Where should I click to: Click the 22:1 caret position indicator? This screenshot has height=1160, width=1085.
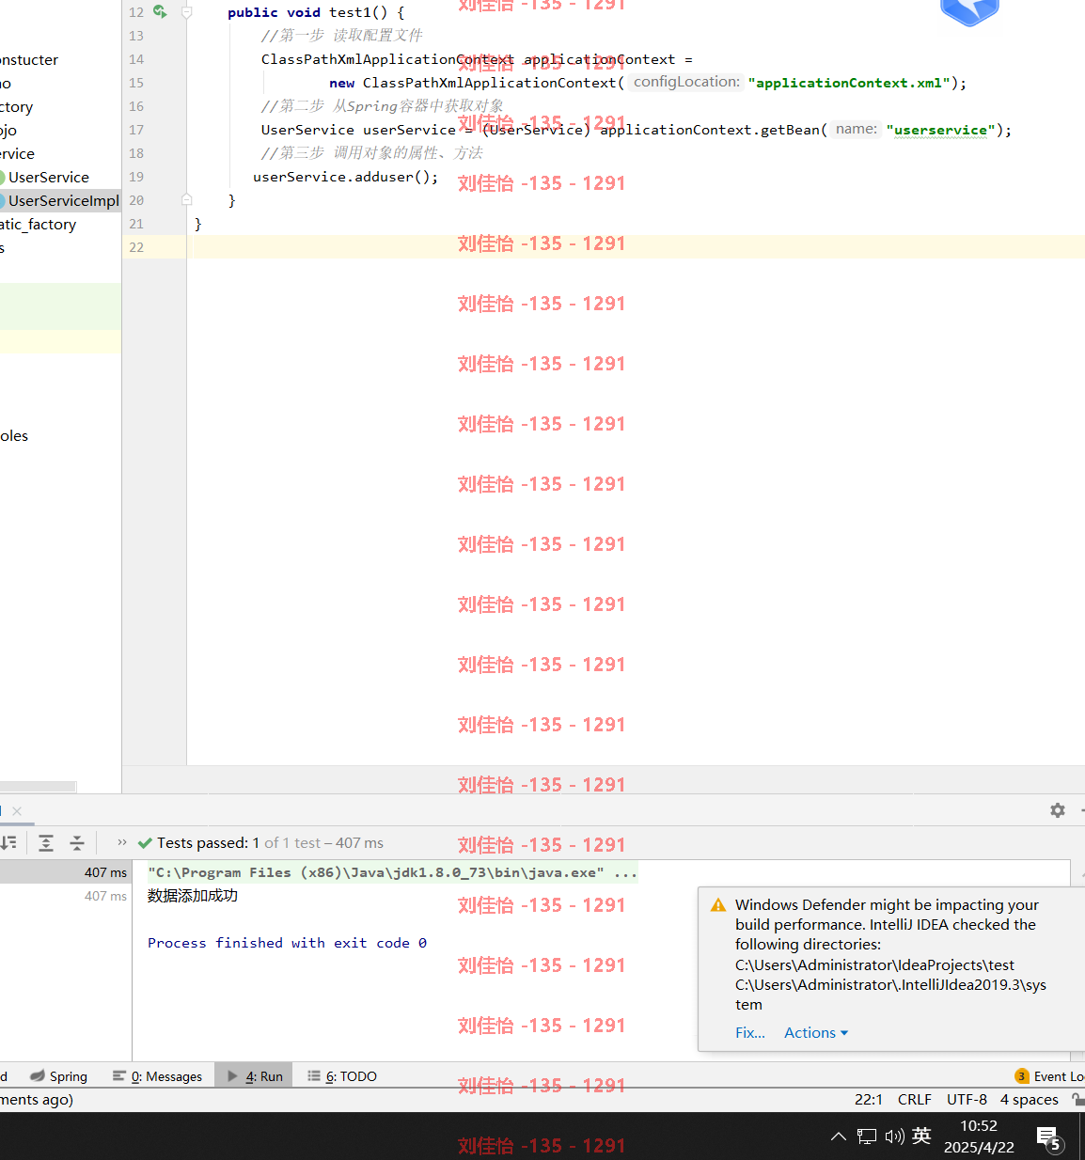pyautogui.click(x=869, y=1099)
